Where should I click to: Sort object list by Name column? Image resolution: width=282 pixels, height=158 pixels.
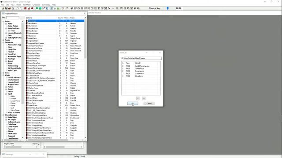77,18
